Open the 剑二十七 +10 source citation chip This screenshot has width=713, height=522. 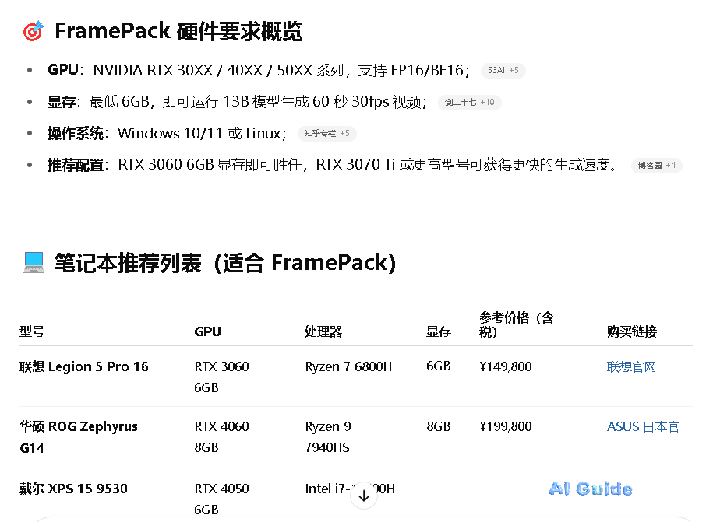tap(469, 102)
